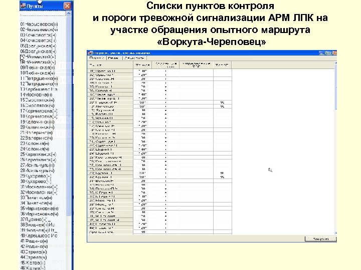Select list item 31 Москаленки(н)
This screenshot has height=270, width=361.
39,187
